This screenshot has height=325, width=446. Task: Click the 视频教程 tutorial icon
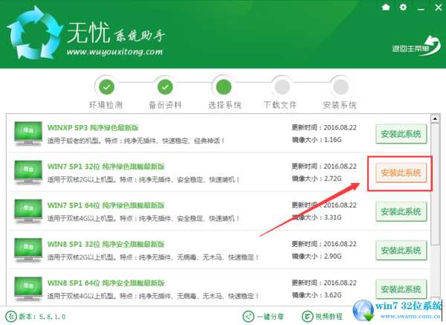307,317
